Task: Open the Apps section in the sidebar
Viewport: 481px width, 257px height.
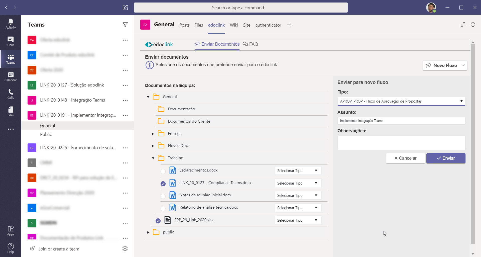Action: click(11, 231)
